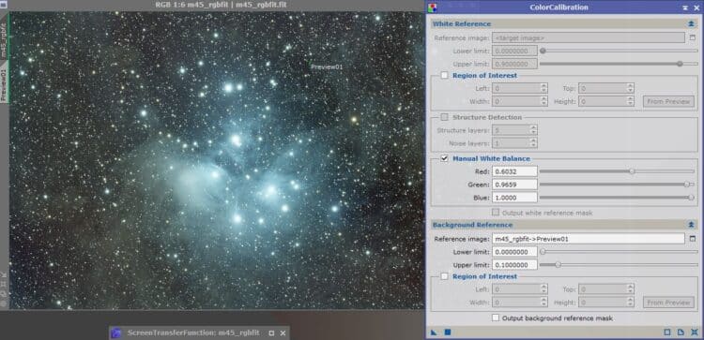The image size is (704, 340).
Task: Click White Reference Top stepper arrows
Action: tap(631, 89)
